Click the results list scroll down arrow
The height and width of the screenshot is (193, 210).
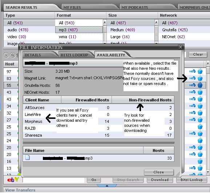(x=208, y=172)
